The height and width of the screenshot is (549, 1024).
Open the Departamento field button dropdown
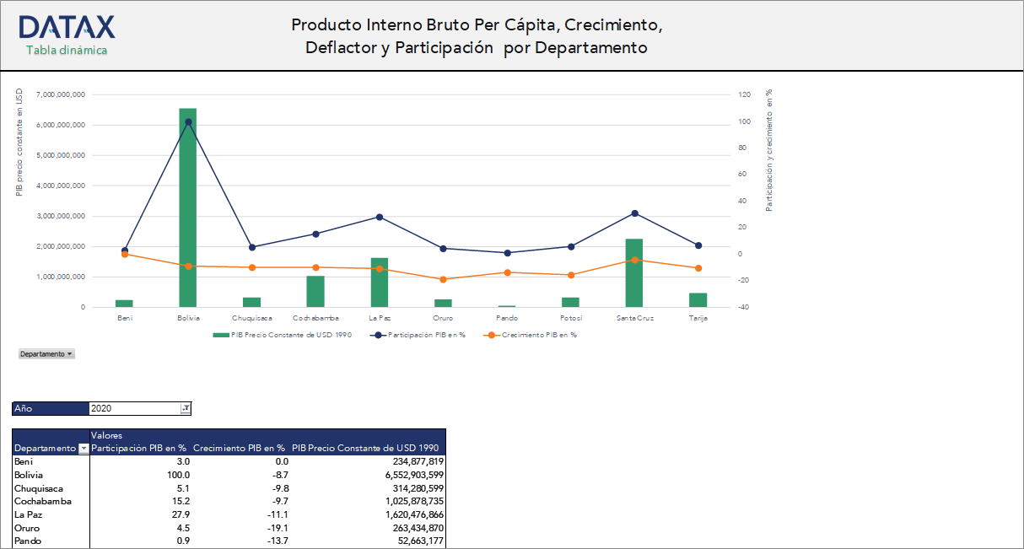click(x=71, y=353)
